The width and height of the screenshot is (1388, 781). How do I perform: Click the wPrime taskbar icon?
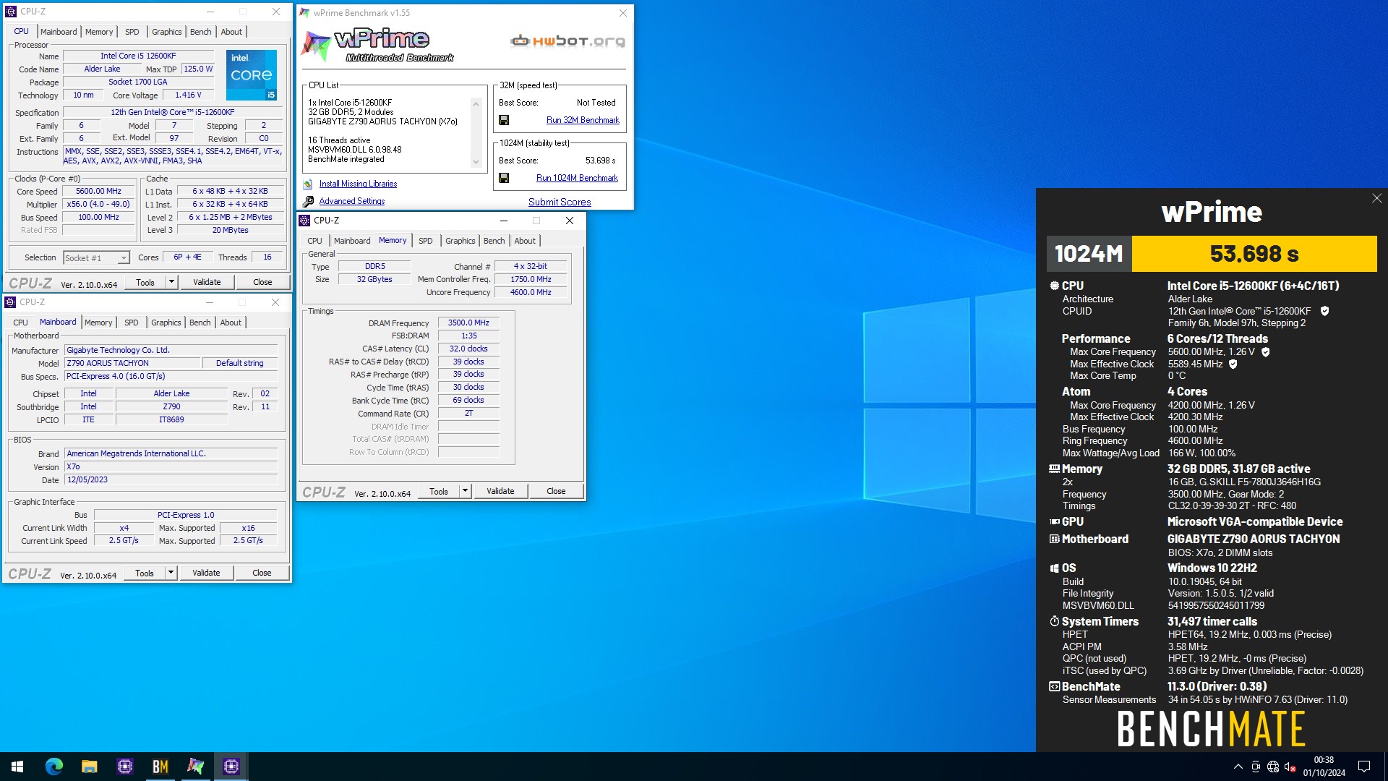pyautogui.click(x=195, y=767)
